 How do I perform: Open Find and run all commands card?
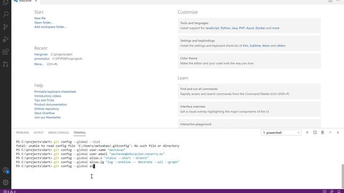point(249,92)
